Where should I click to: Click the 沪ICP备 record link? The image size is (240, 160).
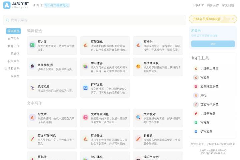click(x=213, y=153)
